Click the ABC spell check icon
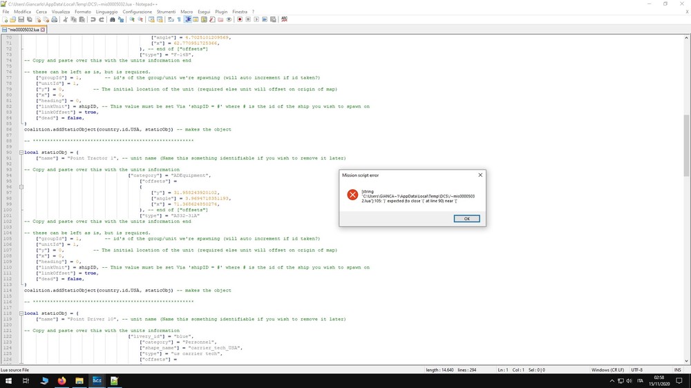The width and height of the screenshot is (691, 388). point(284,19)
